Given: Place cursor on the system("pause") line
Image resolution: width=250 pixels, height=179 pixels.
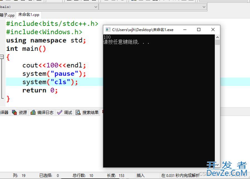Looking at the screenshot, I should pyautogui.click(x=54, y=74).
